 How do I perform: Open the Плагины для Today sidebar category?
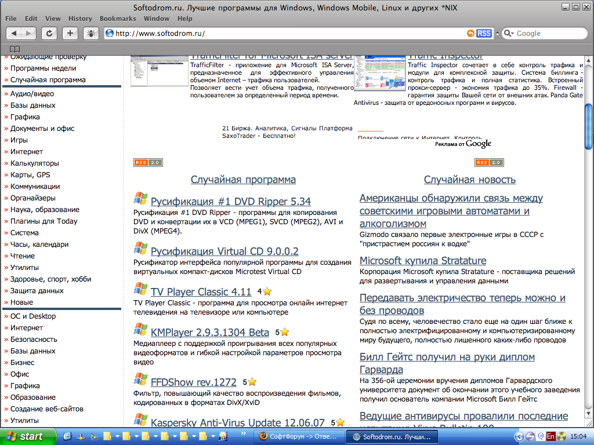[x=44, y=221]
